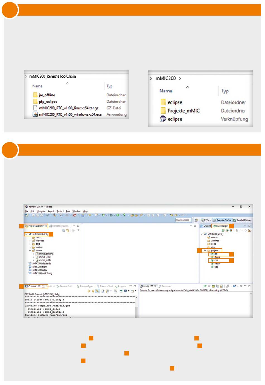
Task: Expand the objs folder in Project Explorer
Action: click(x=30, y=244)
